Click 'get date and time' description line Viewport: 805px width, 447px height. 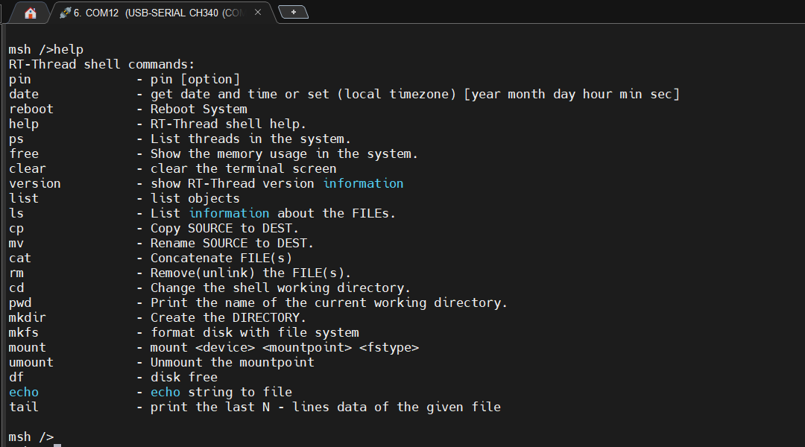tap(415, 94)
